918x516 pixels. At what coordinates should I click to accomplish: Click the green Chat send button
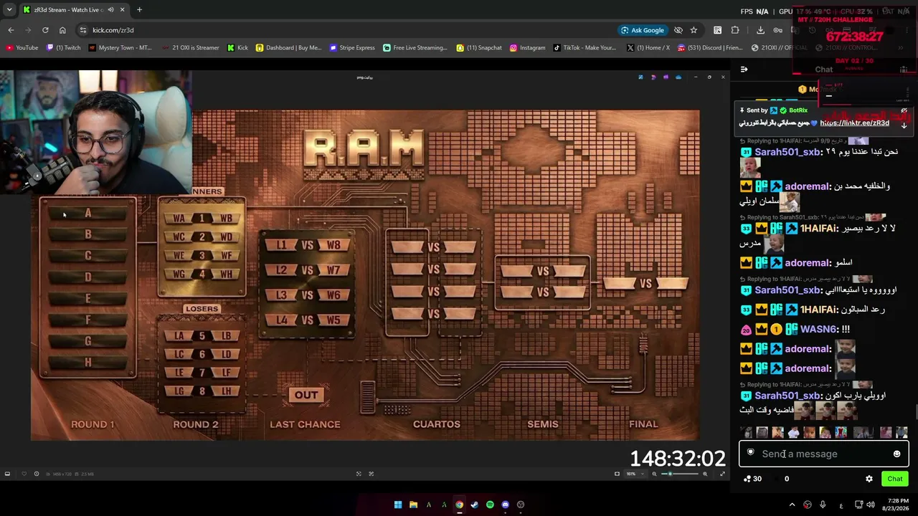point(895,479)
